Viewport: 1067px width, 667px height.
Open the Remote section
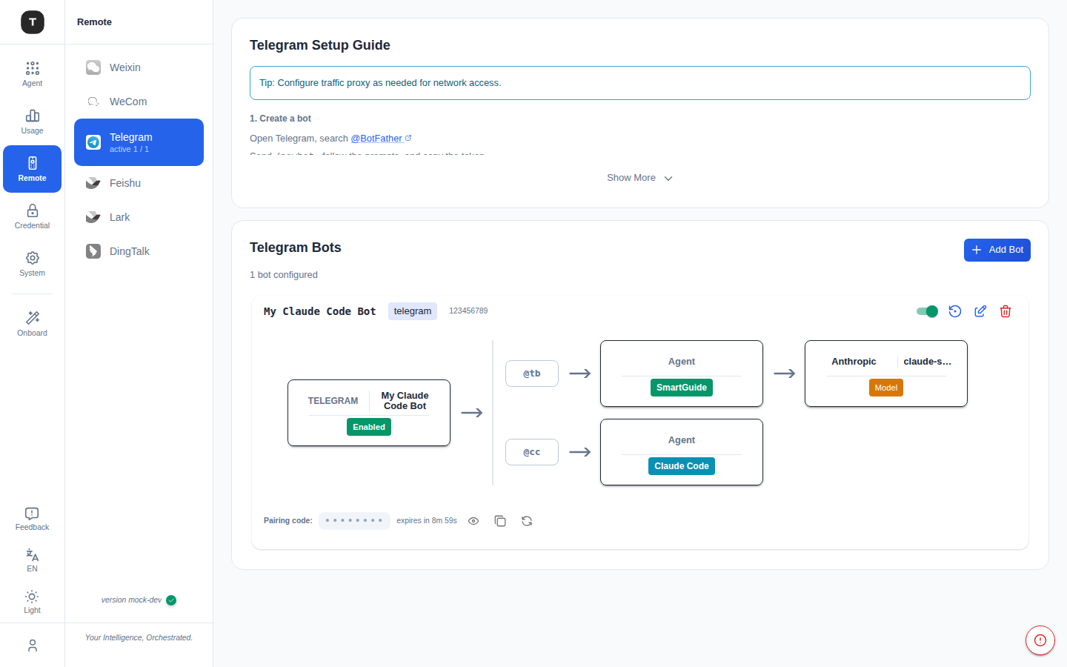33,169
